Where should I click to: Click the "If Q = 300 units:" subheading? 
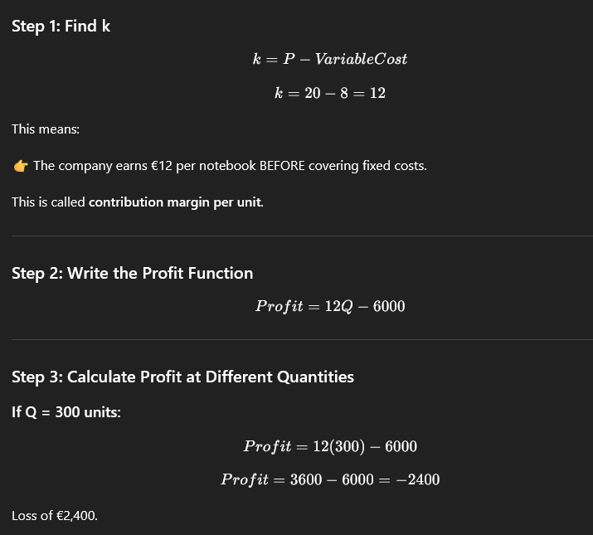click(66, 412)
